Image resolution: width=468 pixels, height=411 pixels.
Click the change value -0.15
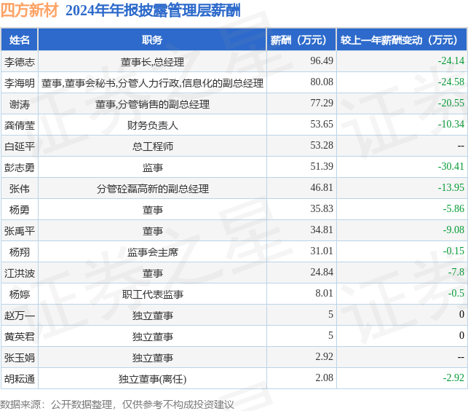pos(453,251)
